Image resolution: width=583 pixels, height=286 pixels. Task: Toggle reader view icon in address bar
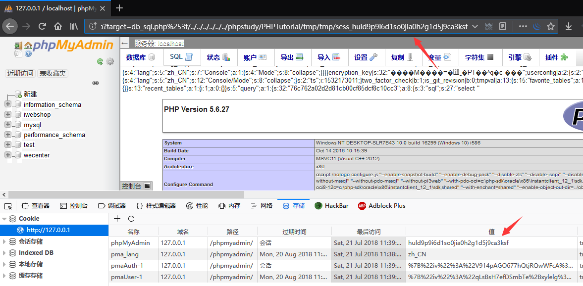[503, 26]
